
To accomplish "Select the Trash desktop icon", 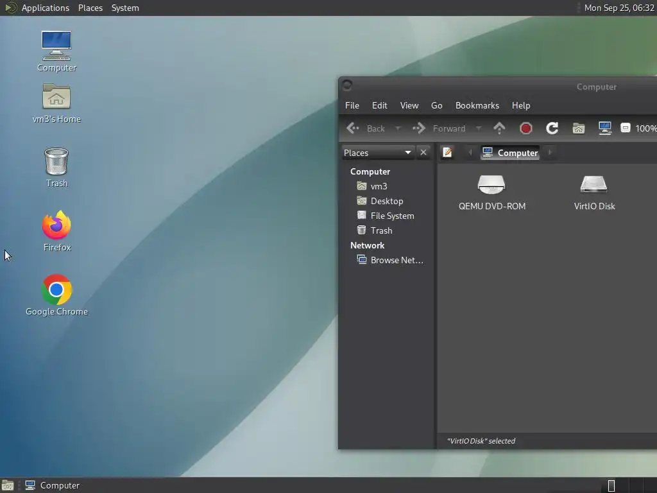I will point(56,168).
